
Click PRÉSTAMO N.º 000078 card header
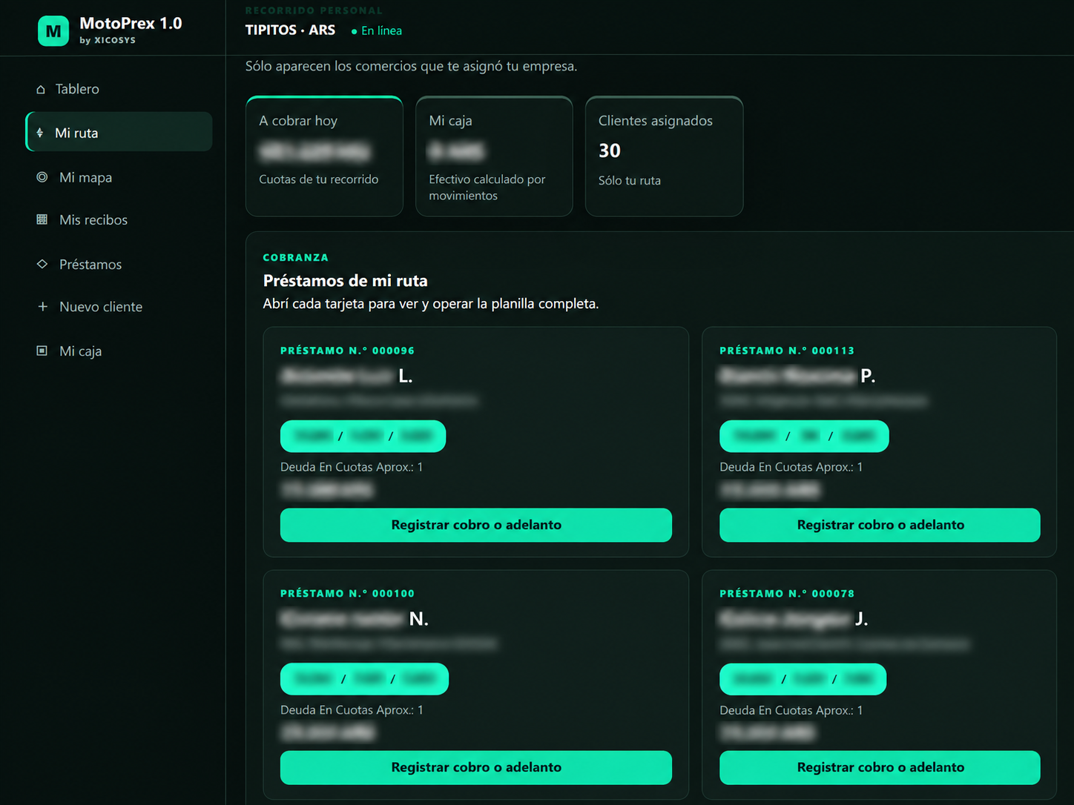(x=787, y=593)
